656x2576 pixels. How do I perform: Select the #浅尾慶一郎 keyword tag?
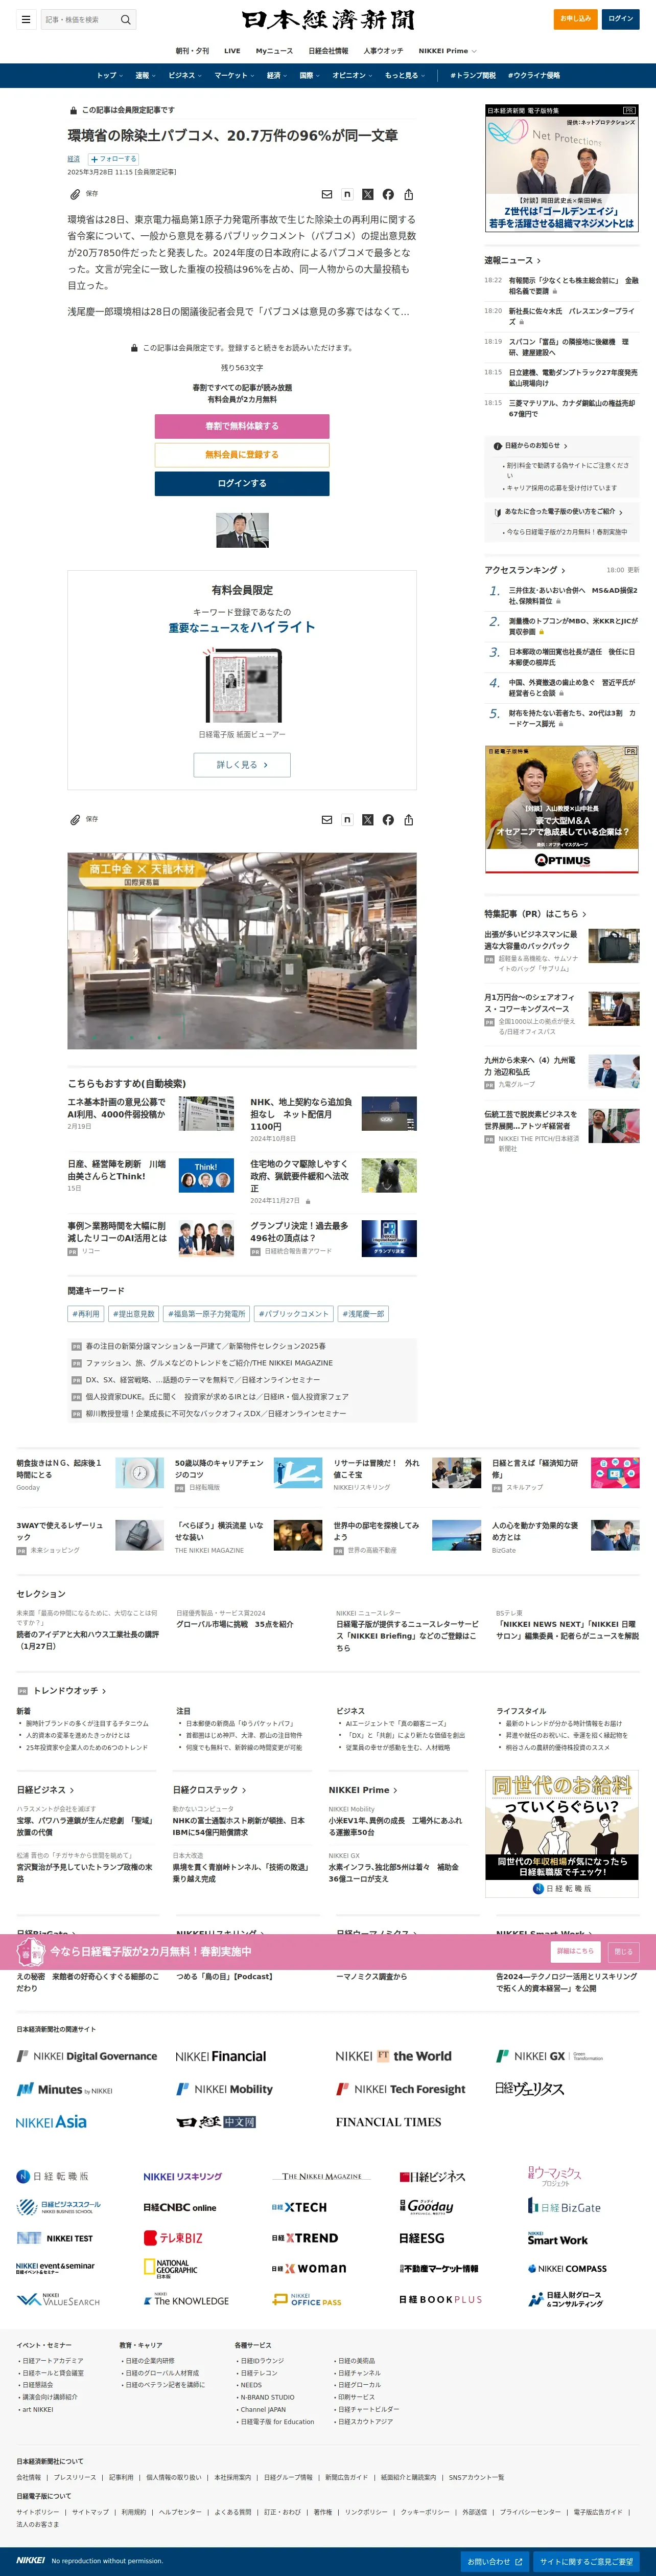pyautogui.click(x=364, y=1314)
